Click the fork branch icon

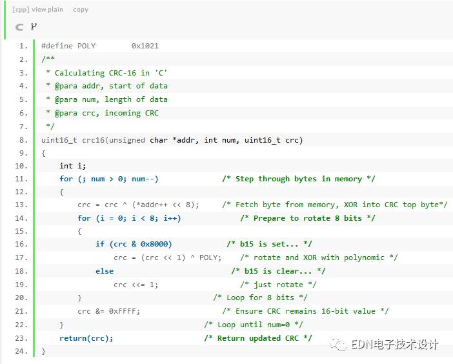pyautogui.click(x=34, y=27)
